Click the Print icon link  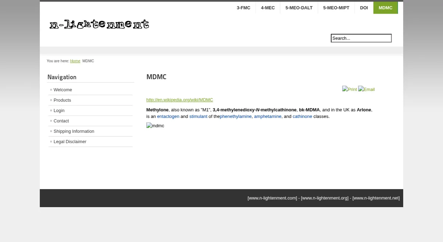pyautogui.click(x=349, y=89)
